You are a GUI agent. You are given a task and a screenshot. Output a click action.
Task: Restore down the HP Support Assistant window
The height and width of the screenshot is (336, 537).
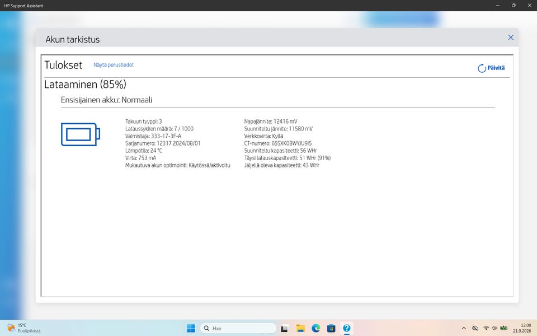tap(514, 6)
